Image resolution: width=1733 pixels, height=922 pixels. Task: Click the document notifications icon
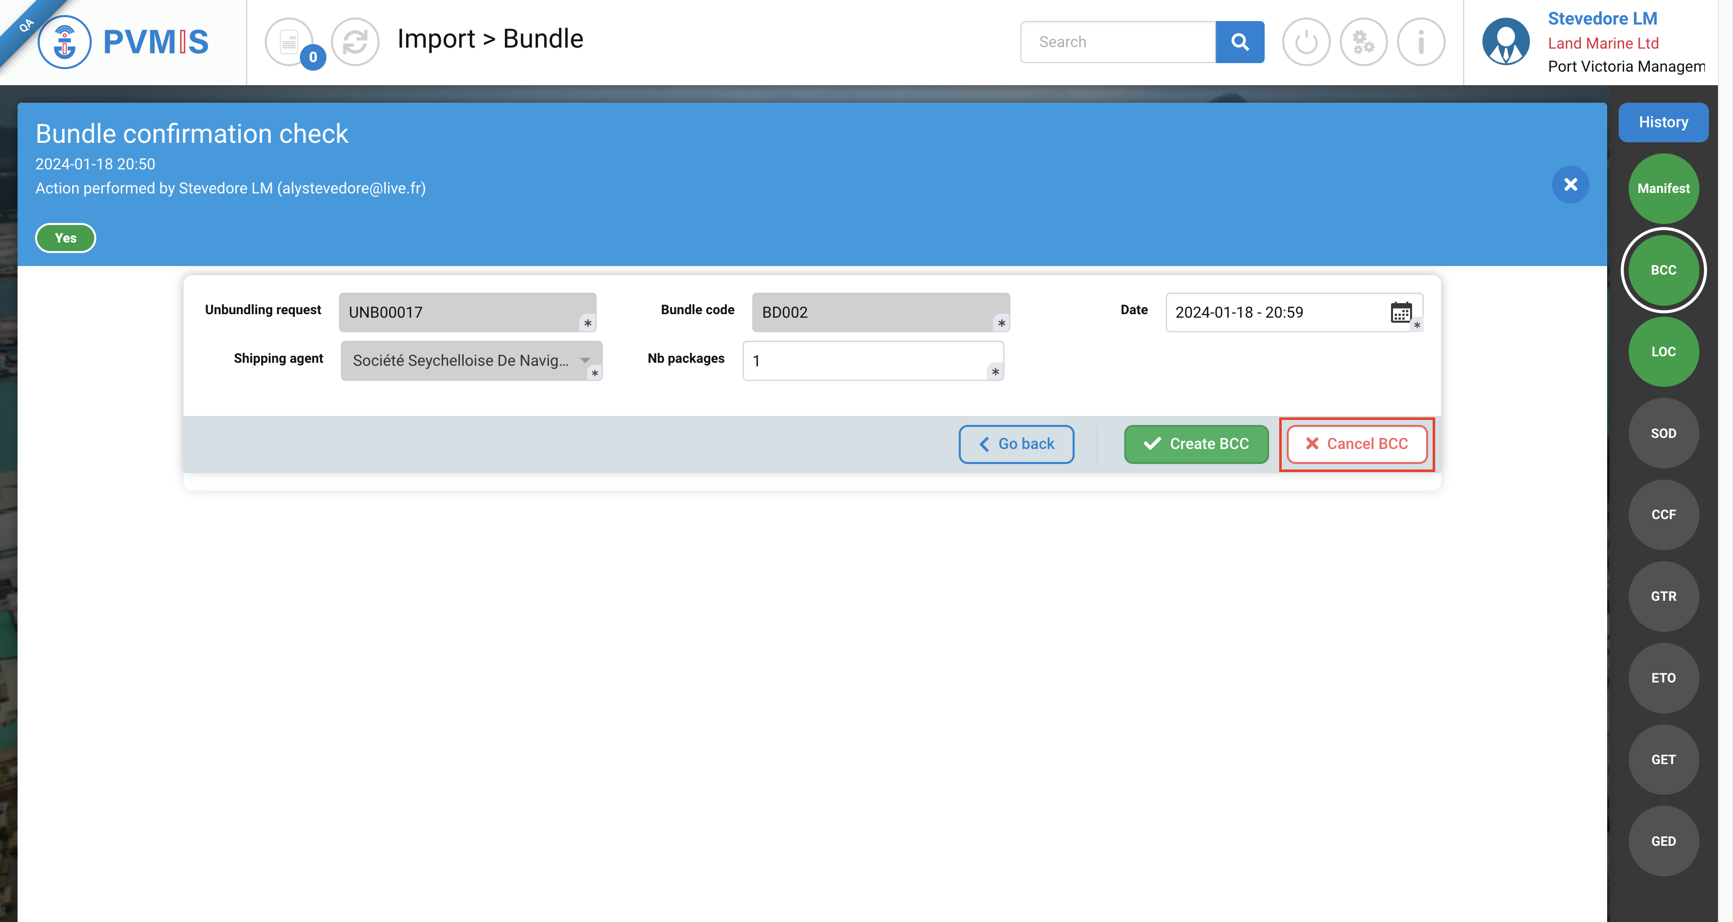[x=289, y=42]
